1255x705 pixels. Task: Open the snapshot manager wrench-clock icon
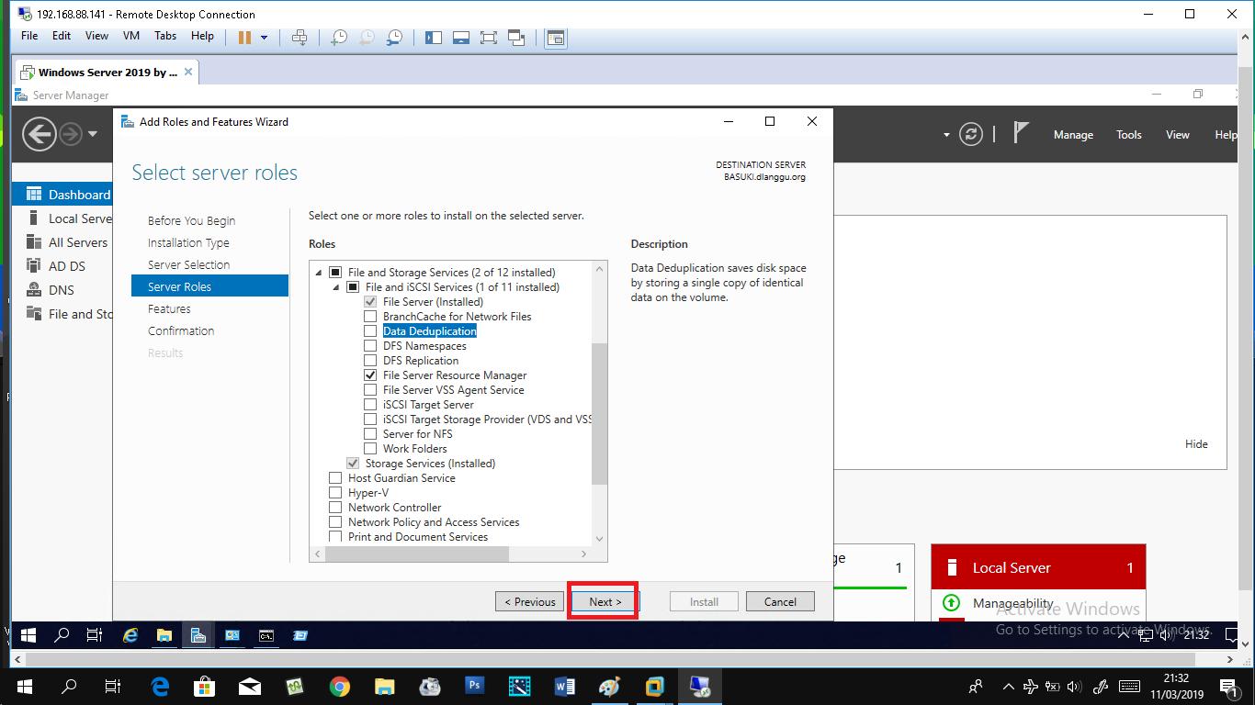tap(394, 37)
